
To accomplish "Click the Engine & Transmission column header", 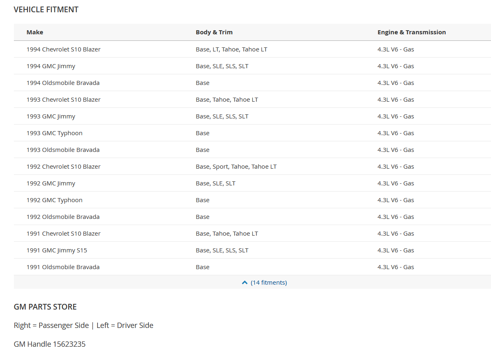I will point(411,32).
